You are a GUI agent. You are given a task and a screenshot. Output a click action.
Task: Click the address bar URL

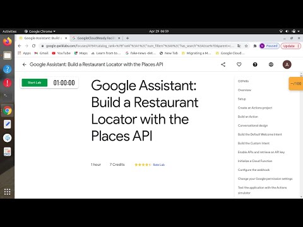(140, 46)
